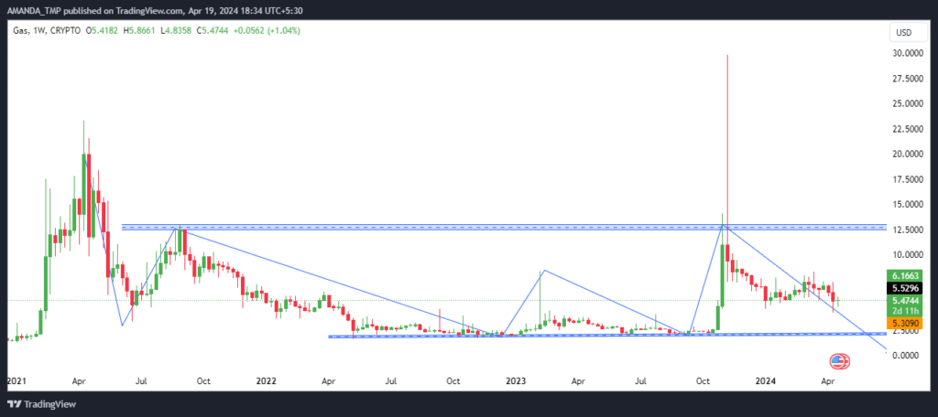
Task: Click the +0.0562 (+1.04%) change value
Action: [x=267, y=30]
